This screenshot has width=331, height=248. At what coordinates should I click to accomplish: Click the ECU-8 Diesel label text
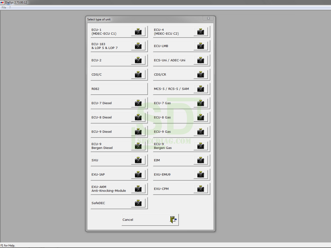[x=101, y=117]
